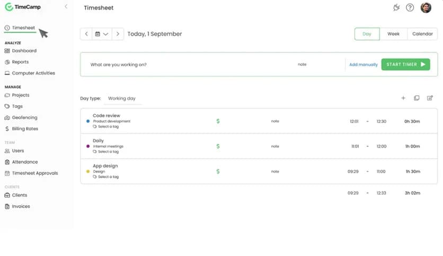Click the copy entries icon
Screen dimensions: 443x256
(x=417, y=98)
